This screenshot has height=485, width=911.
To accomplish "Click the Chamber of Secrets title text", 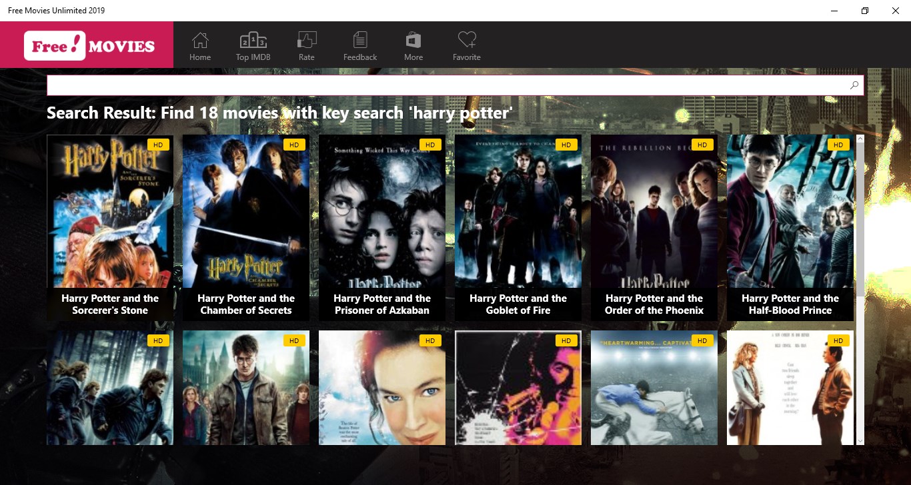I will [x=246, y=304].
